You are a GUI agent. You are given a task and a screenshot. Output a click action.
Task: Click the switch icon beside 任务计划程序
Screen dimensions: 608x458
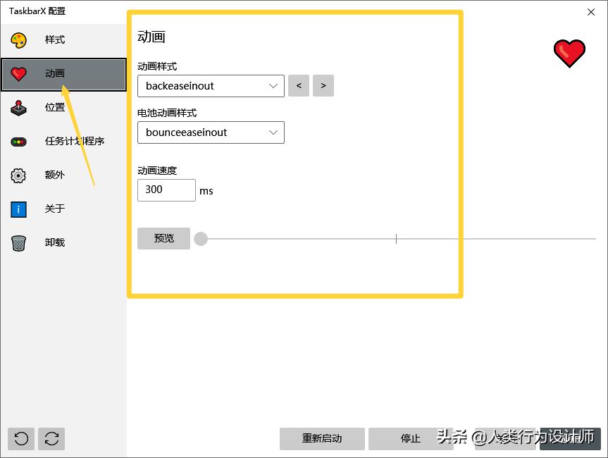[18, 141]
